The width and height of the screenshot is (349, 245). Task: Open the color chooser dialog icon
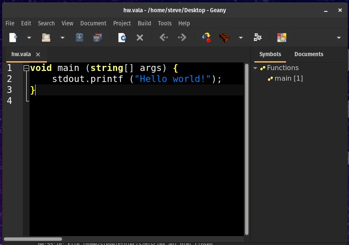coord(282,38)
